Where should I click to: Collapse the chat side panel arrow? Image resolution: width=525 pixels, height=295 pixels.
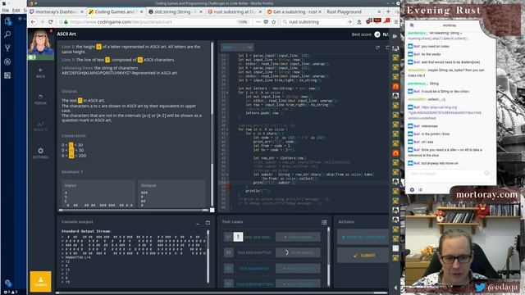pos(395,288)
